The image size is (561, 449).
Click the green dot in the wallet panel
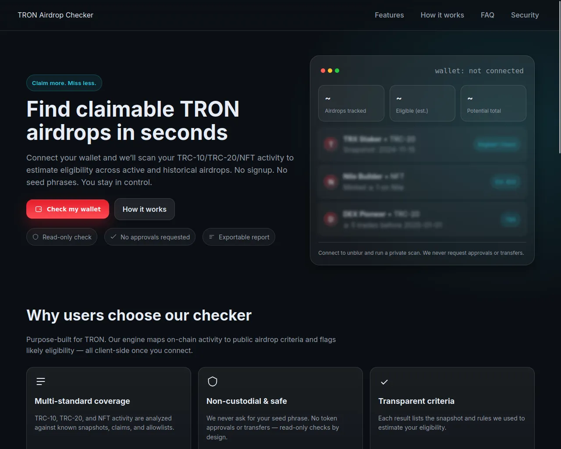click(337, 71)
